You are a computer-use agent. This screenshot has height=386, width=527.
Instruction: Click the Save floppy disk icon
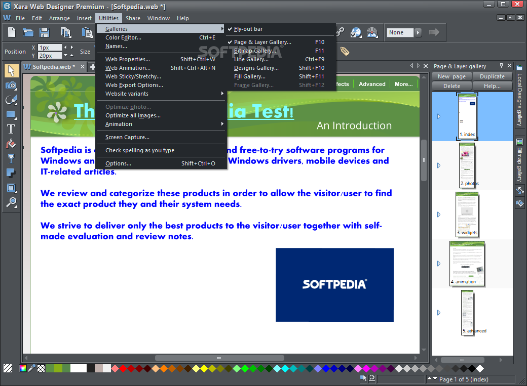click(x=45, y=32)
